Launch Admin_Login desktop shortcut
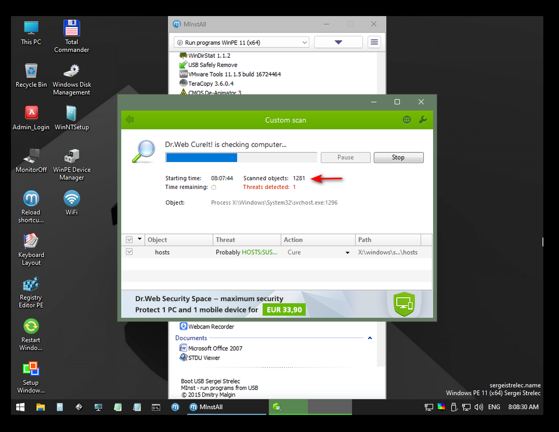The height and width of the screenshot is (432, 559). [x=31, y=118]
